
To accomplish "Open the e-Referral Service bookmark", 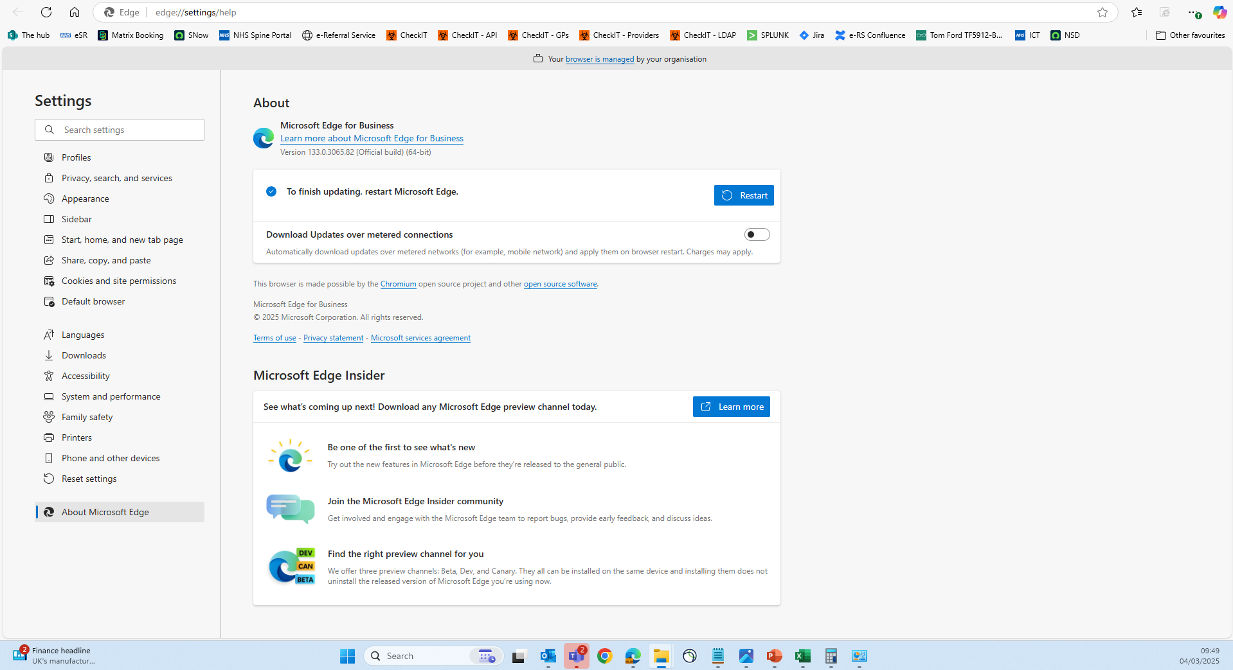I will coord(339,35).
